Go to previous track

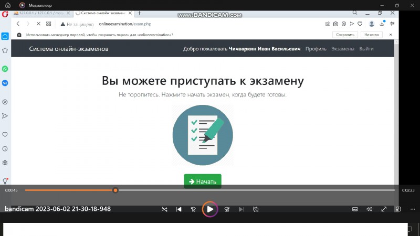tap(178, 209)
